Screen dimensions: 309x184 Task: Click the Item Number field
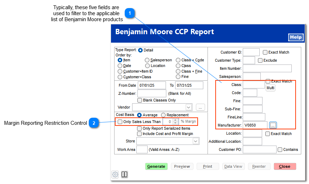(x=267, y=68)
